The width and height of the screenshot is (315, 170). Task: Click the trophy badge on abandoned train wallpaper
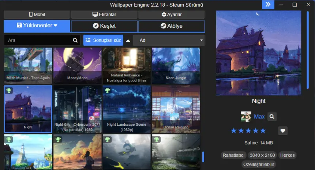(x=157, y=139)
